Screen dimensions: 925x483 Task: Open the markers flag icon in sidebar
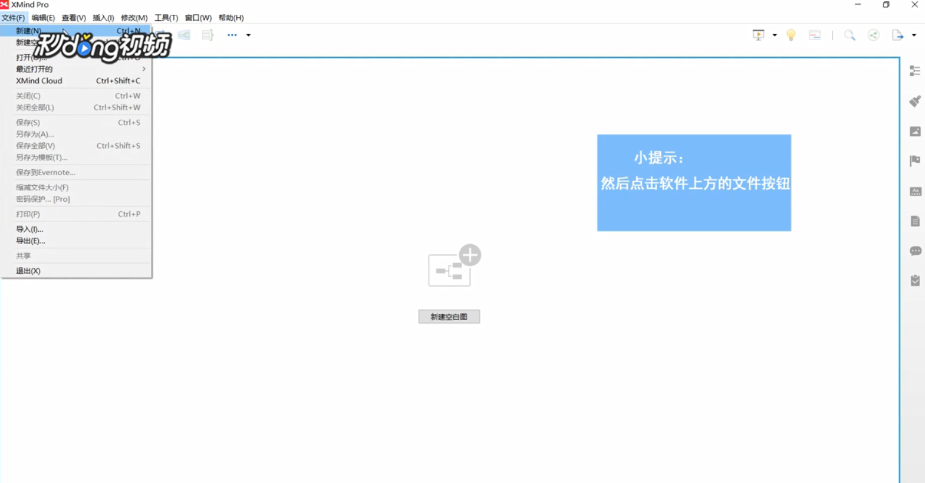915,161
